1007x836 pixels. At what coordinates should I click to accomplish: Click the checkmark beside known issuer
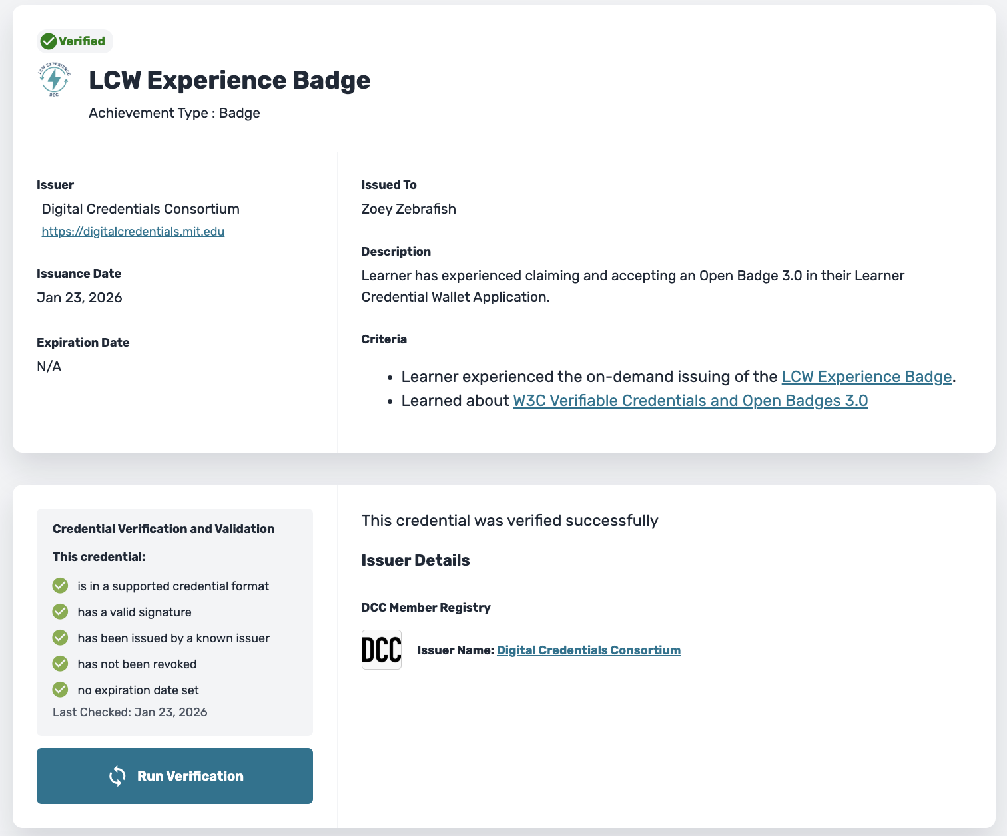pyautogui.click(x=60, y=638)
